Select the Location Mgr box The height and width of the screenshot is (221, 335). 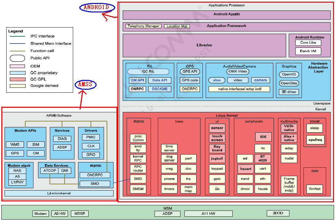coord(177,26)
